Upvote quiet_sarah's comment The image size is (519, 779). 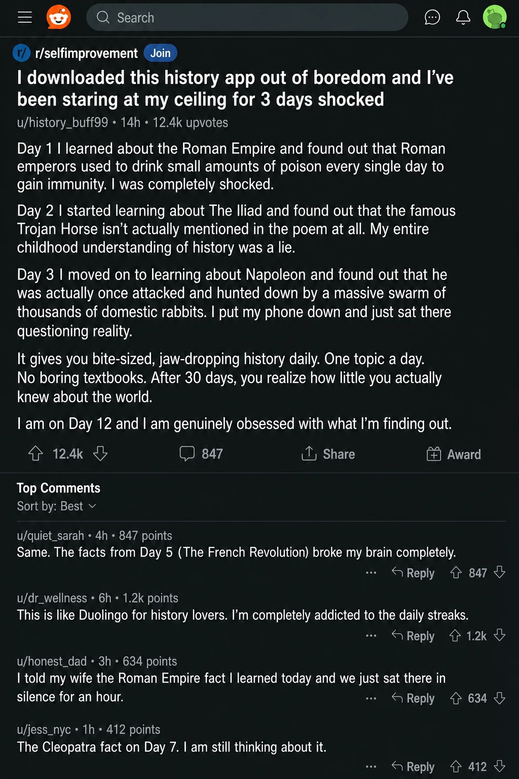[456, 573]
